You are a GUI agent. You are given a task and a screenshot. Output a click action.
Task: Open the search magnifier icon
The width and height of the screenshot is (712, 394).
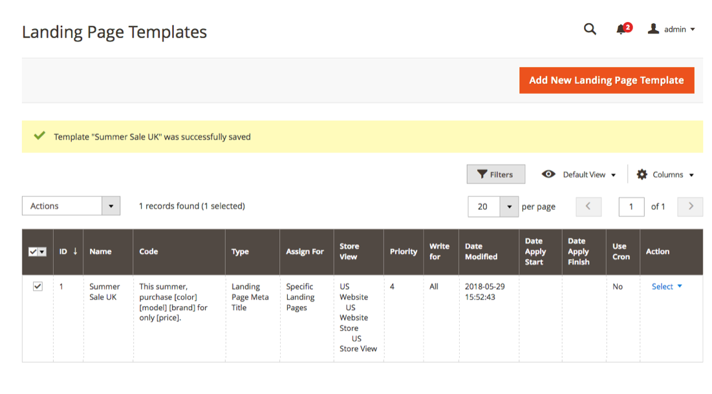(589, 29)
